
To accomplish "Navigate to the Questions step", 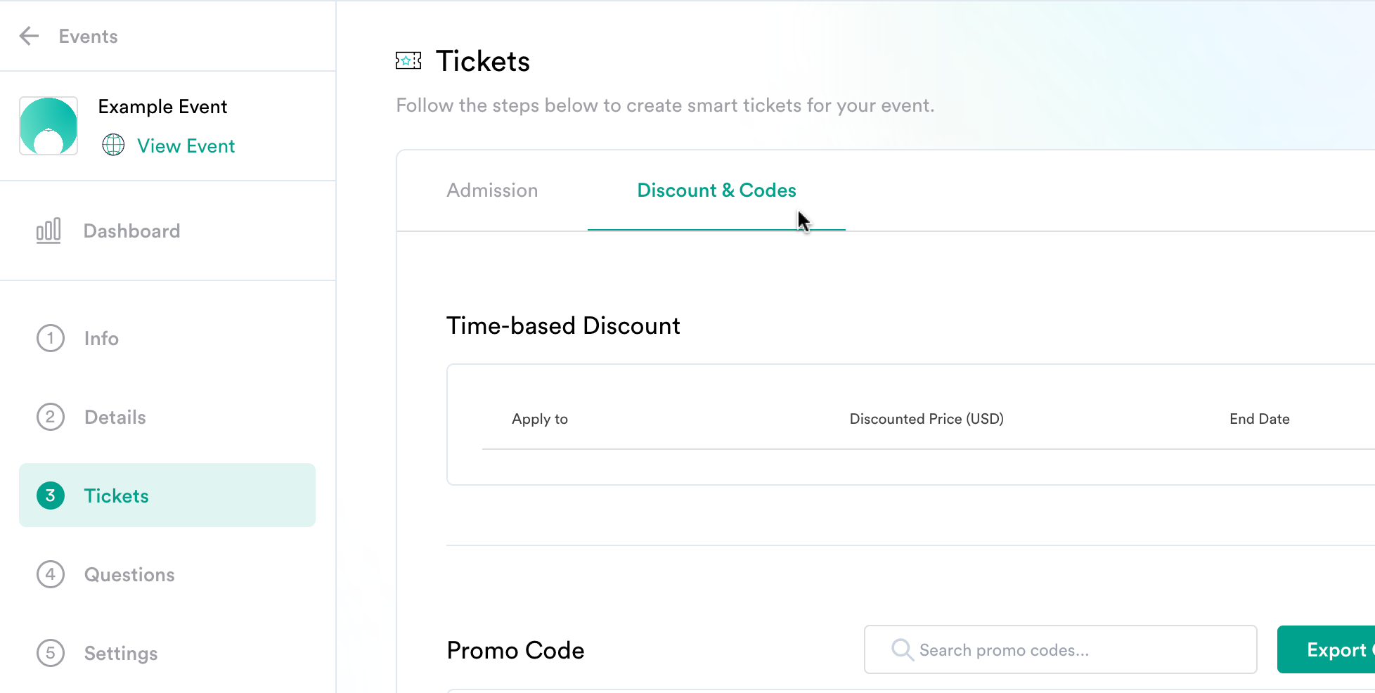I will coord(167,574).
